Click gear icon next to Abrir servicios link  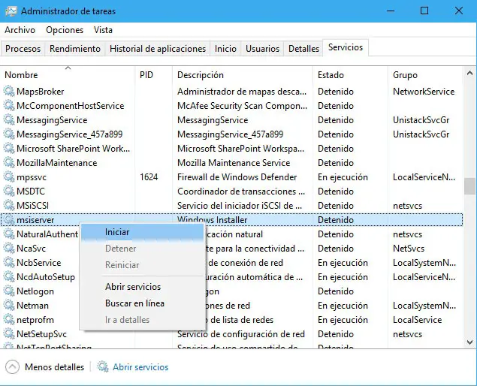coord(103,366)
